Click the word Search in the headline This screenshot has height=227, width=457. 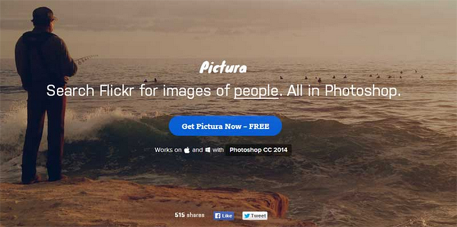tap(70, 91)
